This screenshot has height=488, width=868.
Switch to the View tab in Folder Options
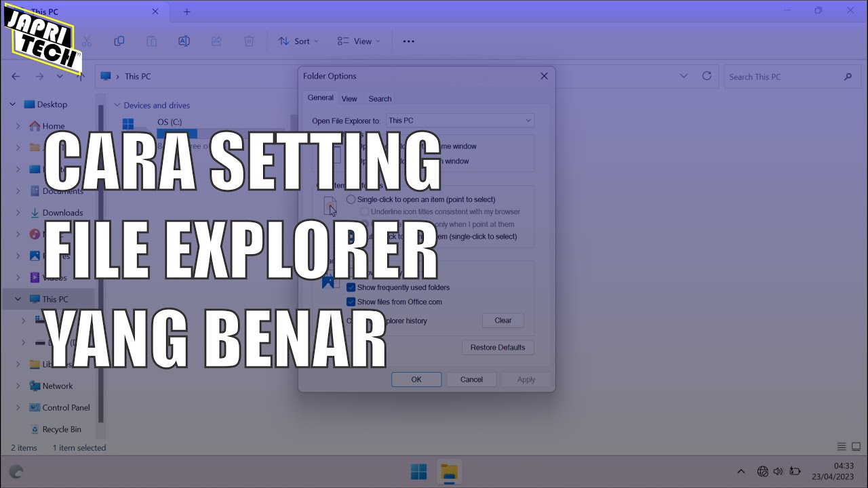pyautogui.click(x=349, y=99)
